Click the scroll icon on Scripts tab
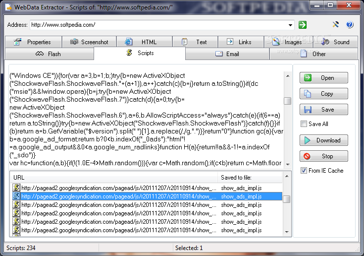 (x=129, y=53)
